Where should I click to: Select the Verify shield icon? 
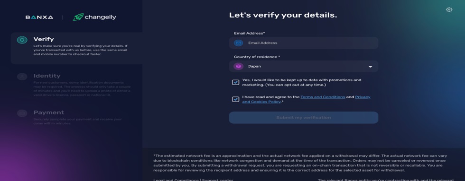pyautogui.click(x=22, y=40)
